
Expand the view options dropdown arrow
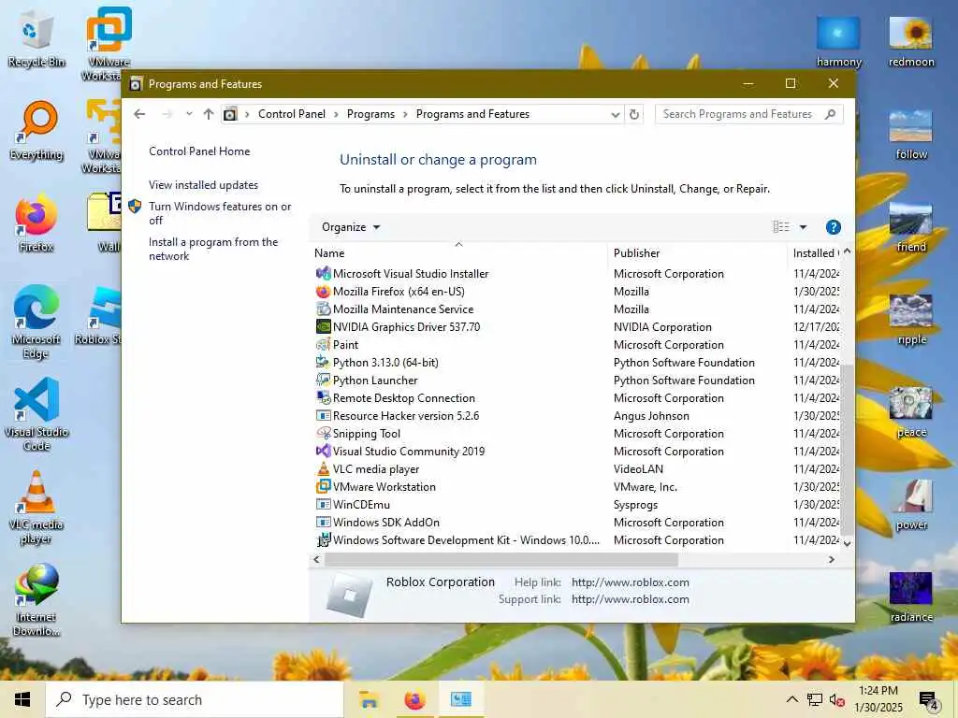click(803, 227)
